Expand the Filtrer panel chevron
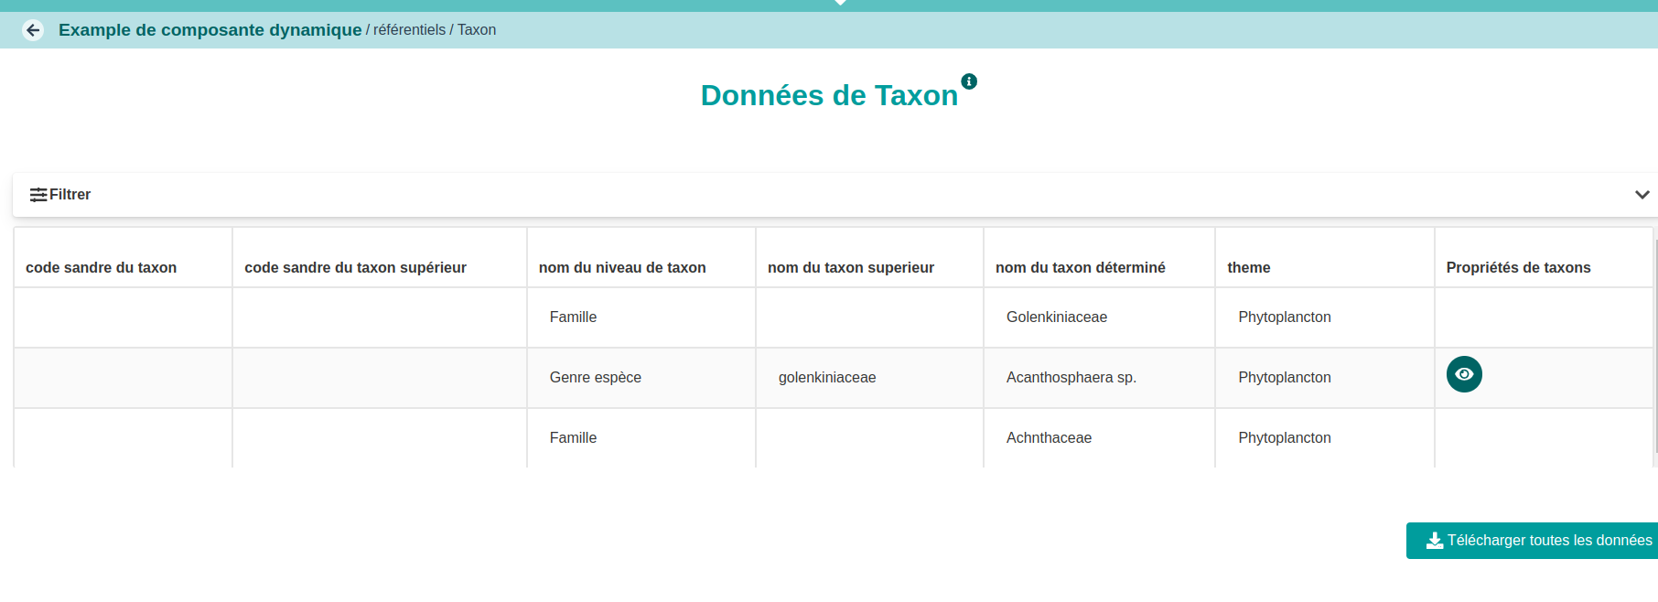 point(1642,195)
